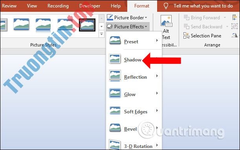
Task: Open the 3-D Rotation submenu
Action: (134, 144)
